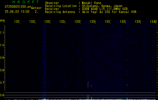Click the 1340 time axis label
The height and width of the screenshot is (100, 158).
[153, 21]
